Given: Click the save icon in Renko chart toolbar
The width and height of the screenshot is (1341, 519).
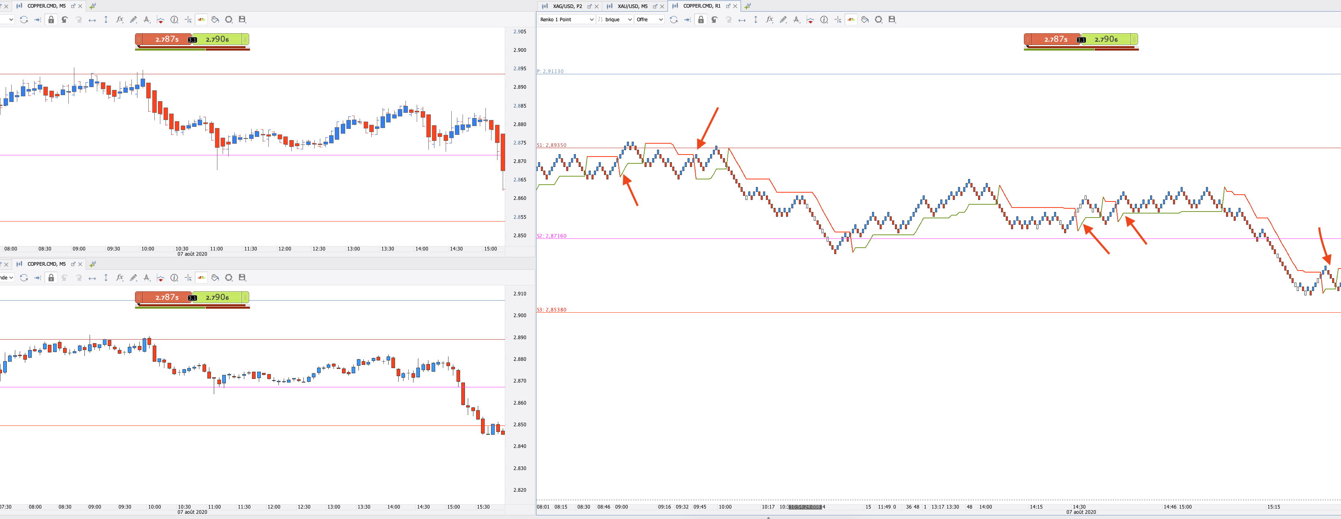Looking at the screenshot, I should 892,20.
